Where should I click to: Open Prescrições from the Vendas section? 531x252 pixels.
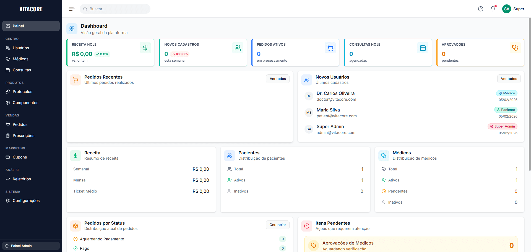tap(23, 136)
